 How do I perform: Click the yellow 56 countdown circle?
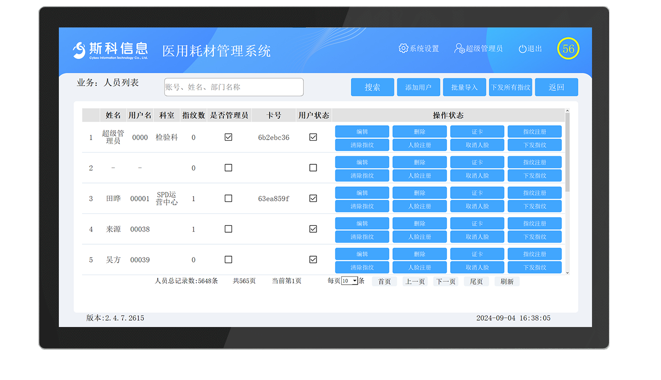click(568, 48)
